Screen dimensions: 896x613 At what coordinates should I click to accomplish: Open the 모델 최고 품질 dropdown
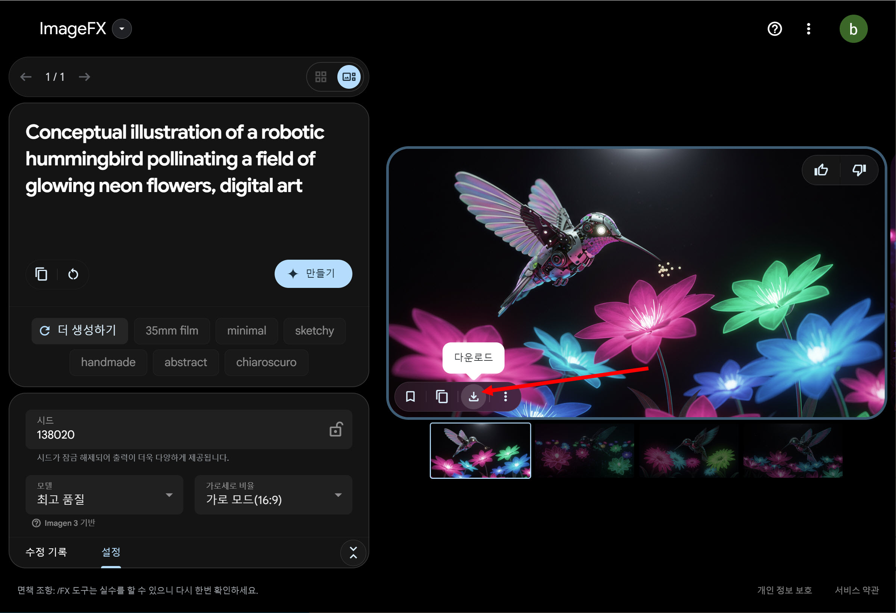[104, 495]
